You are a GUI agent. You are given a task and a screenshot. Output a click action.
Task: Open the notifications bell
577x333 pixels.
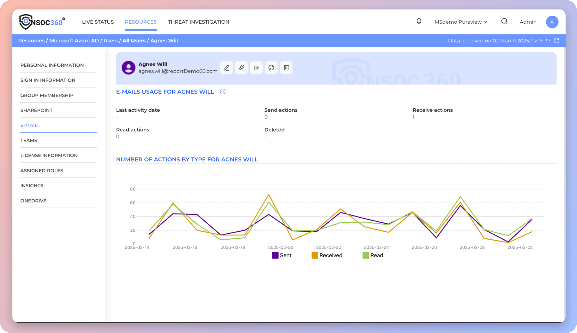point(419,21)
